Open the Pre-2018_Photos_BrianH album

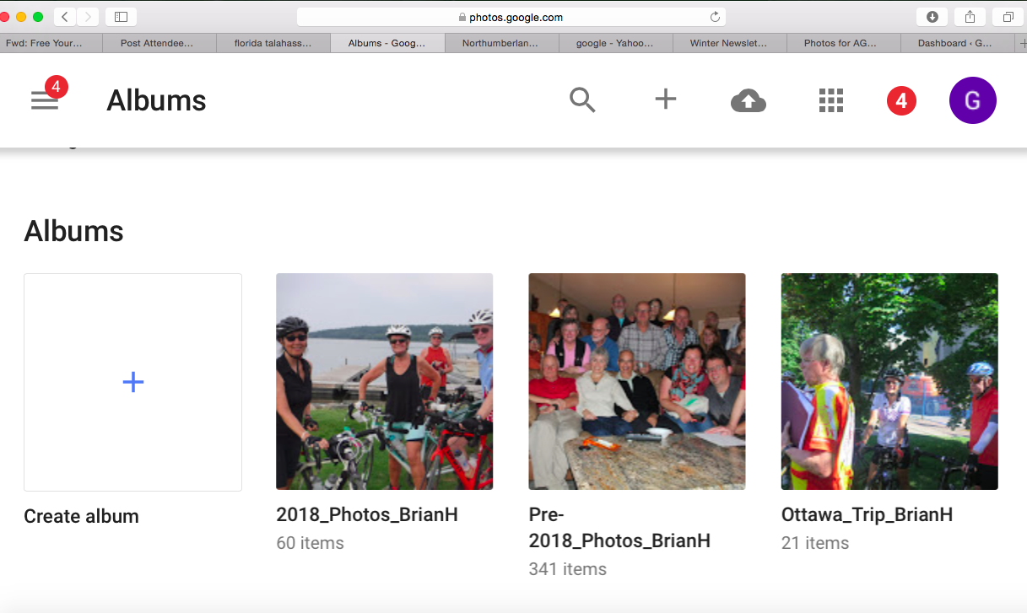click(x=636, y=381)
